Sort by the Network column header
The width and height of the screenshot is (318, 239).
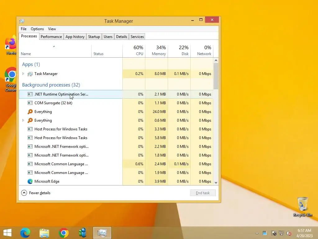(x=202, y=50)
